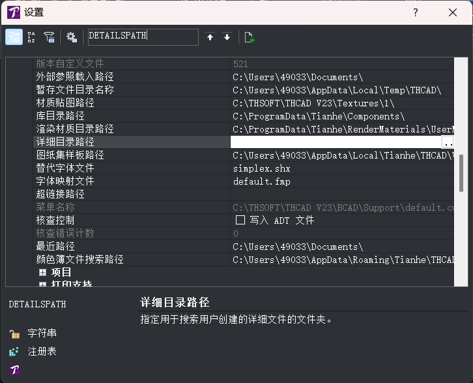Image resolution: width=473 pixels, height=383 pixels.
Task: Select the 超链接路径 row
Action: pos(244,194)
